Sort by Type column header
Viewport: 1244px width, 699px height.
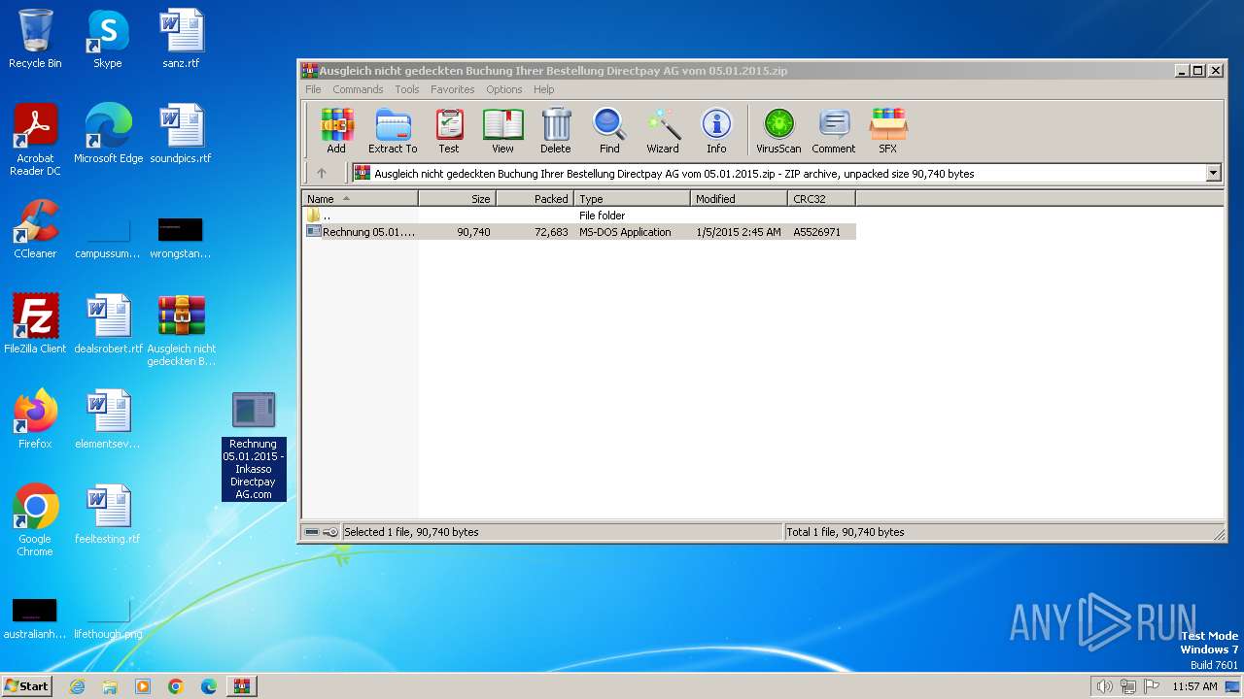point(632,199)
